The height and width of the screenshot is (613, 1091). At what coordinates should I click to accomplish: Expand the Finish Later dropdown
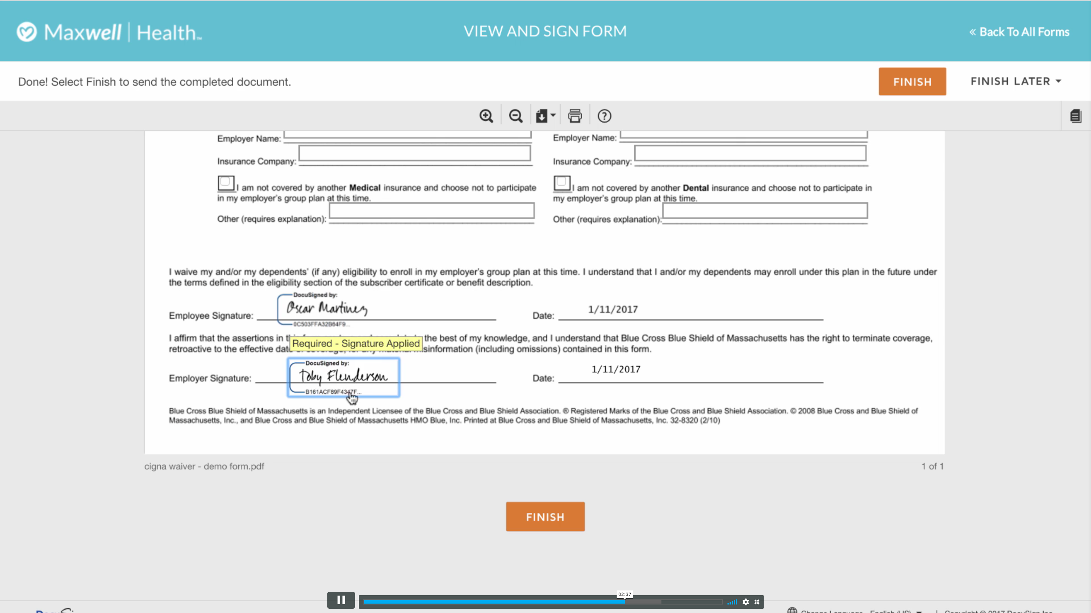tap(1016, 81)
